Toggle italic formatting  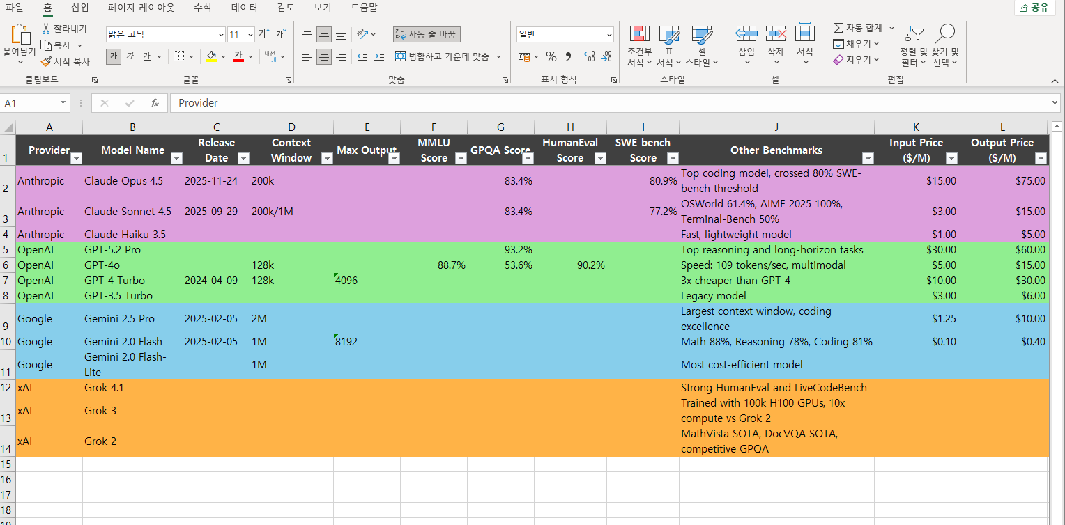(130, 56)
